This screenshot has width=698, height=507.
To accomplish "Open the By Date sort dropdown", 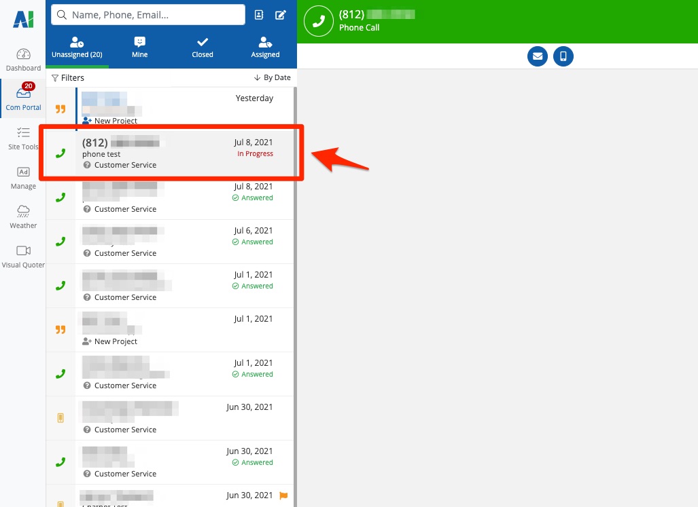I will point(272,78).
